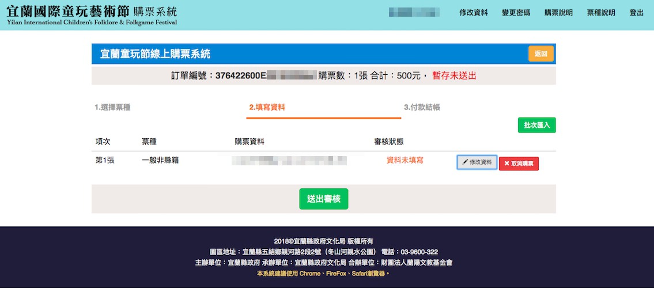Viewport: 654px width, 288px height.
Task: Click the orange 返回 button
Action: point(541,54)
